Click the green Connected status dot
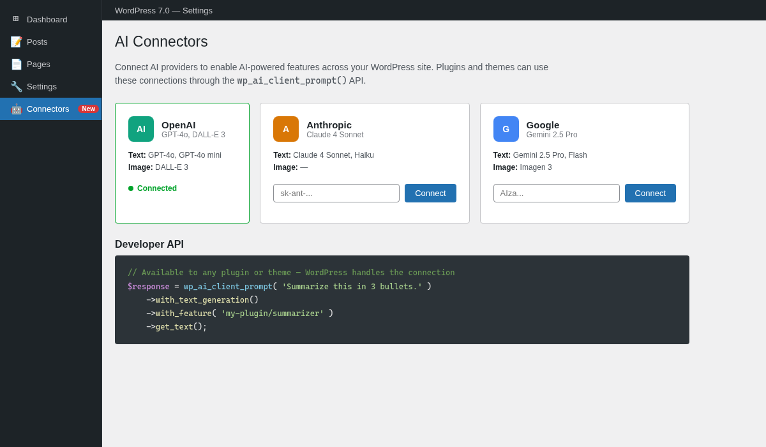This screenshot has width=766, height=447. 131,188
